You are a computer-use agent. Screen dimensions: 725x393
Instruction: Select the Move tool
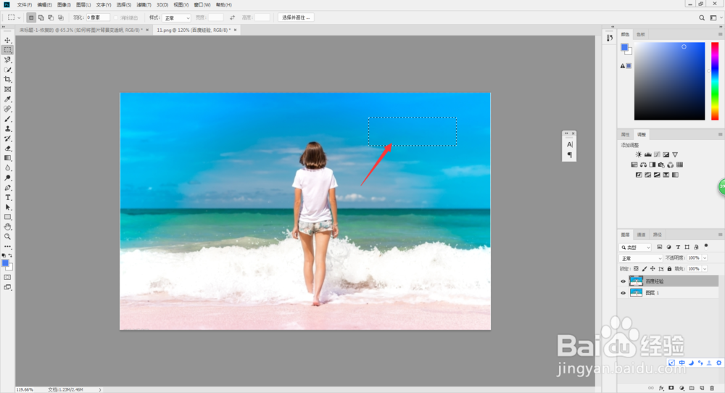point(7,40)
